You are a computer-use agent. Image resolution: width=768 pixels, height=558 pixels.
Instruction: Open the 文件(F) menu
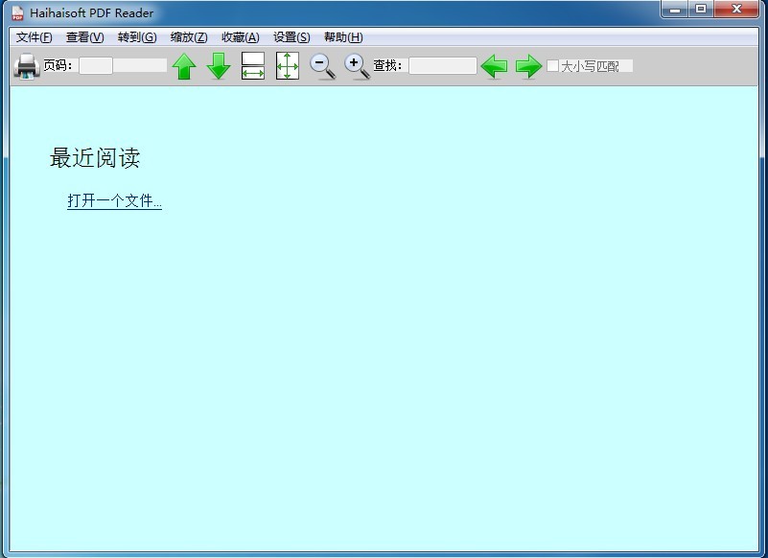pyautogui.click(x=35, y=37)
